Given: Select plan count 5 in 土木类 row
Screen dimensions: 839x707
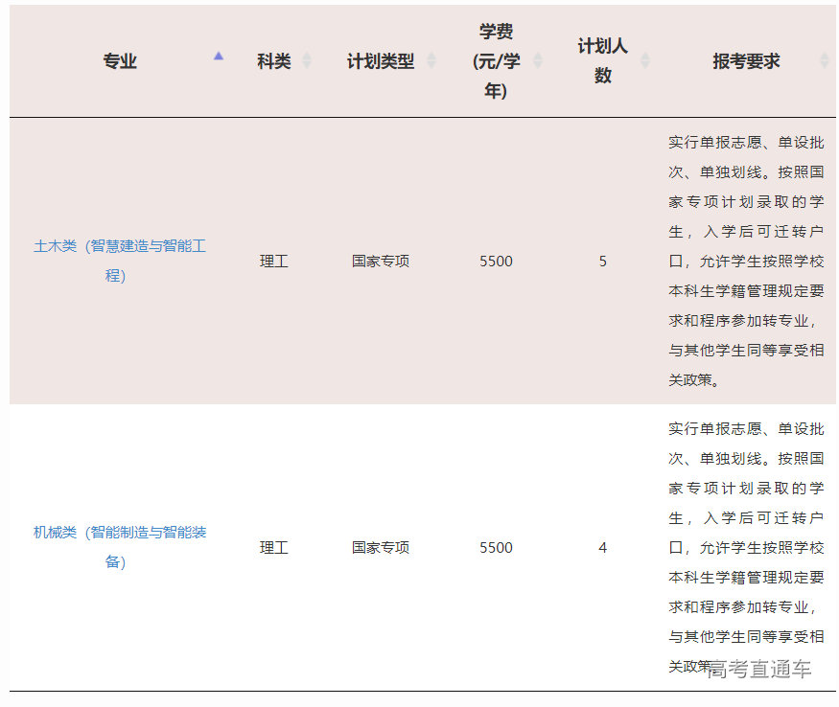Looking at the screenshot, I should 602,261.
